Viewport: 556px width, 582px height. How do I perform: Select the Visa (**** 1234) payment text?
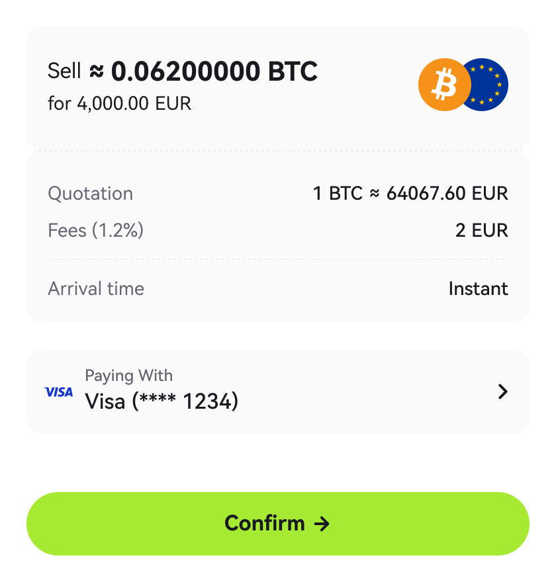(x=162, y=401)
